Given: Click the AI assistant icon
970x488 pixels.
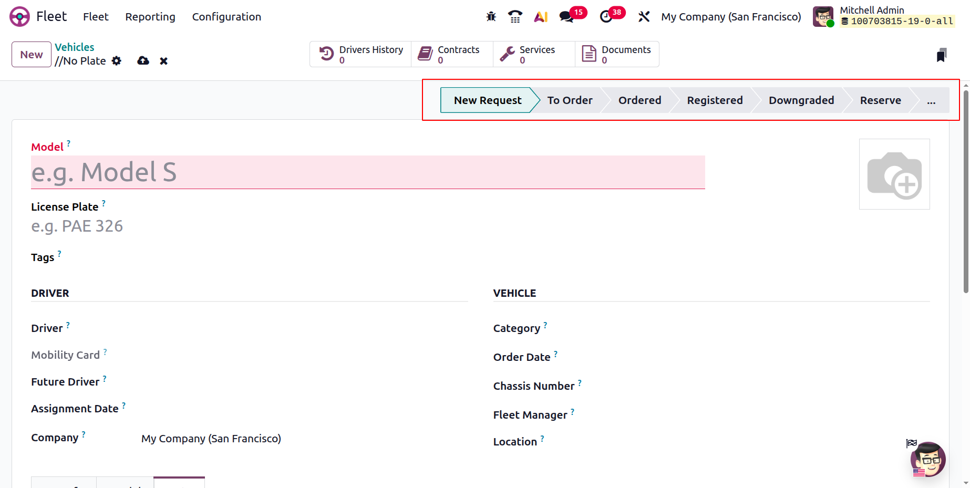Looking at the screenshot, I should pyautogui.click(x=541, y=17).
